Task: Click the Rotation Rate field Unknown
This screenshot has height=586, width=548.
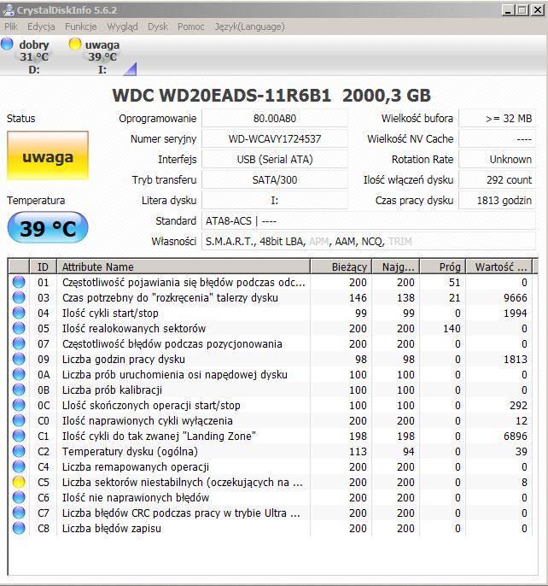Action: click(x=497, y=160)
